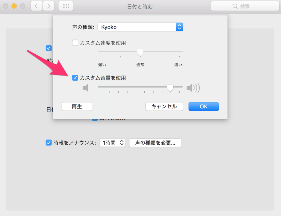The height and width of the screenshot is (216, 281).
Task: Click the volume slider thumb
Action: click(x=170, y=88)
